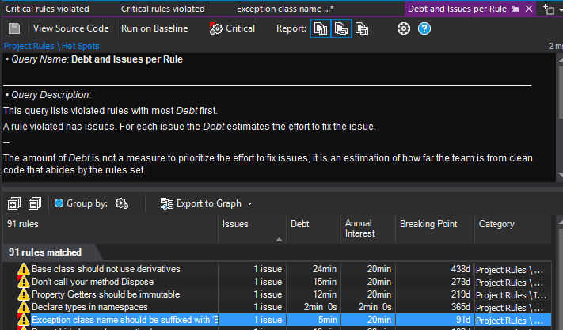Viewport: 563px width, 330px height.
Task: Select Exception class name should be suffixed rule
Action: tap(124, 320)
